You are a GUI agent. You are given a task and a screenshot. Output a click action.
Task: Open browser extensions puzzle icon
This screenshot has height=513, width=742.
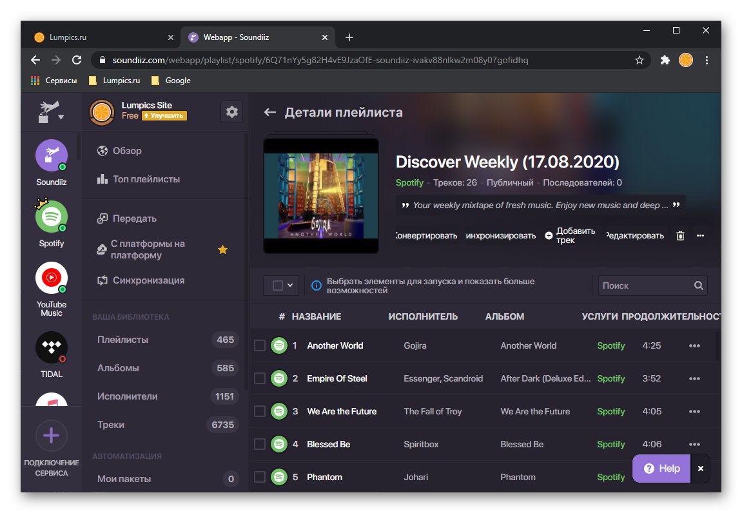[x=665, y=60]
